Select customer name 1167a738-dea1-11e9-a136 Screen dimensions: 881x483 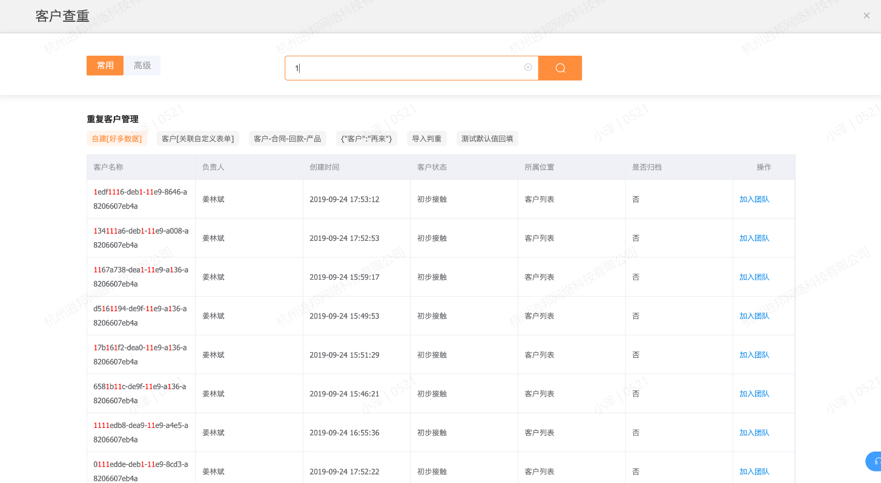[x=141, y=277]
